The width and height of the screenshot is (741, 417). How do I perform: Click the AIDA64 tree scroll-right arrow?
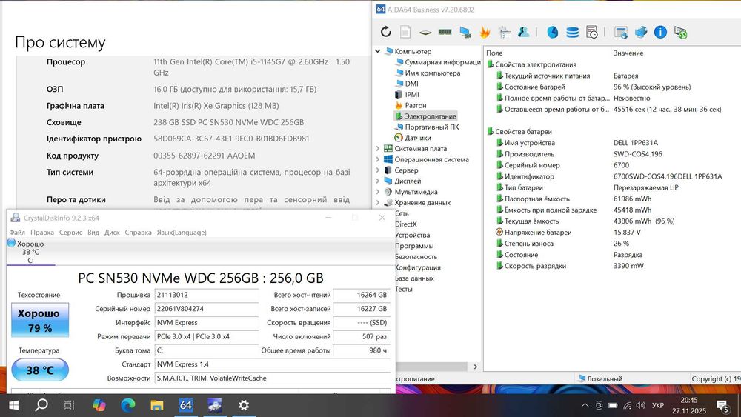coord(476,367)
